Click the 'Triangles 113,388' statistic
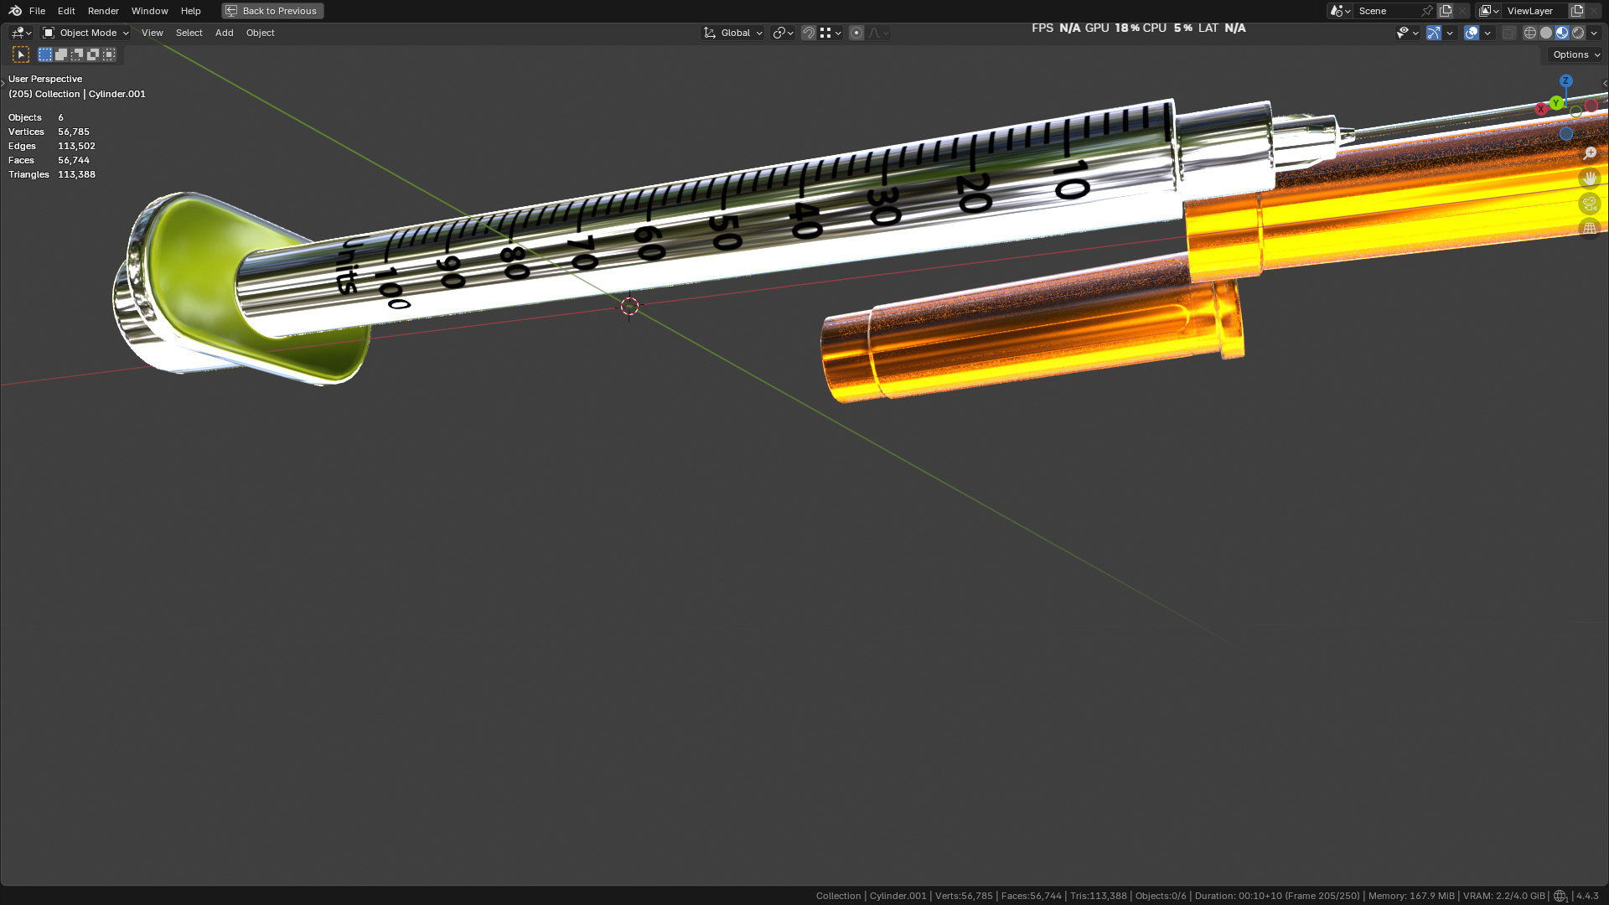The height and width of the screenshot is (905, 1609). tap(52, 174)
